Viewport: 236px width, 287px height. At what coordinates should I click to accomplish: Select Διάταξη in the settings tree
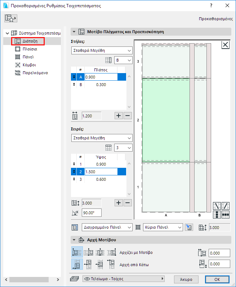pos(30,41)
